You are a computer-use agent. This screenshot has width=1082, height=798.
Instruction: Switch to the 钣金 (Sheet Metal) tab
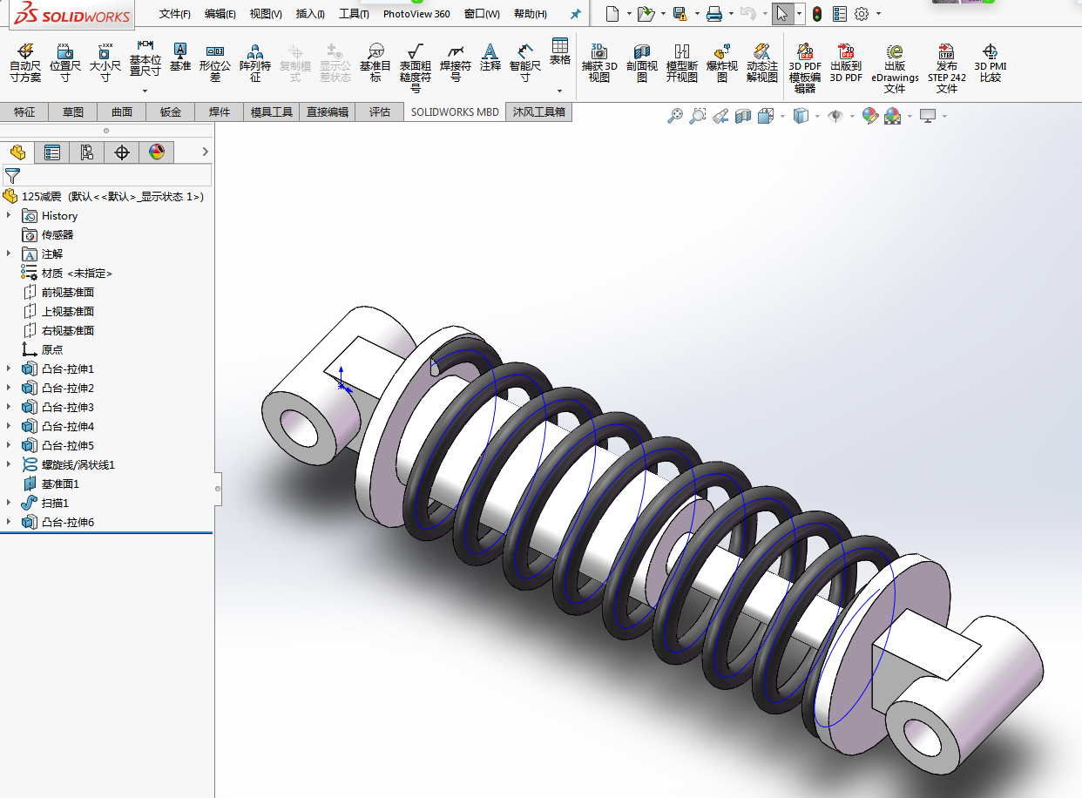tap(171, 112)
